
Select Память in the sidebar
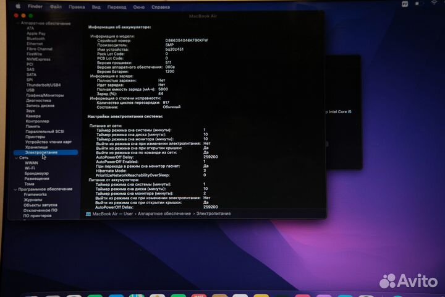click(x=33, y=126)
